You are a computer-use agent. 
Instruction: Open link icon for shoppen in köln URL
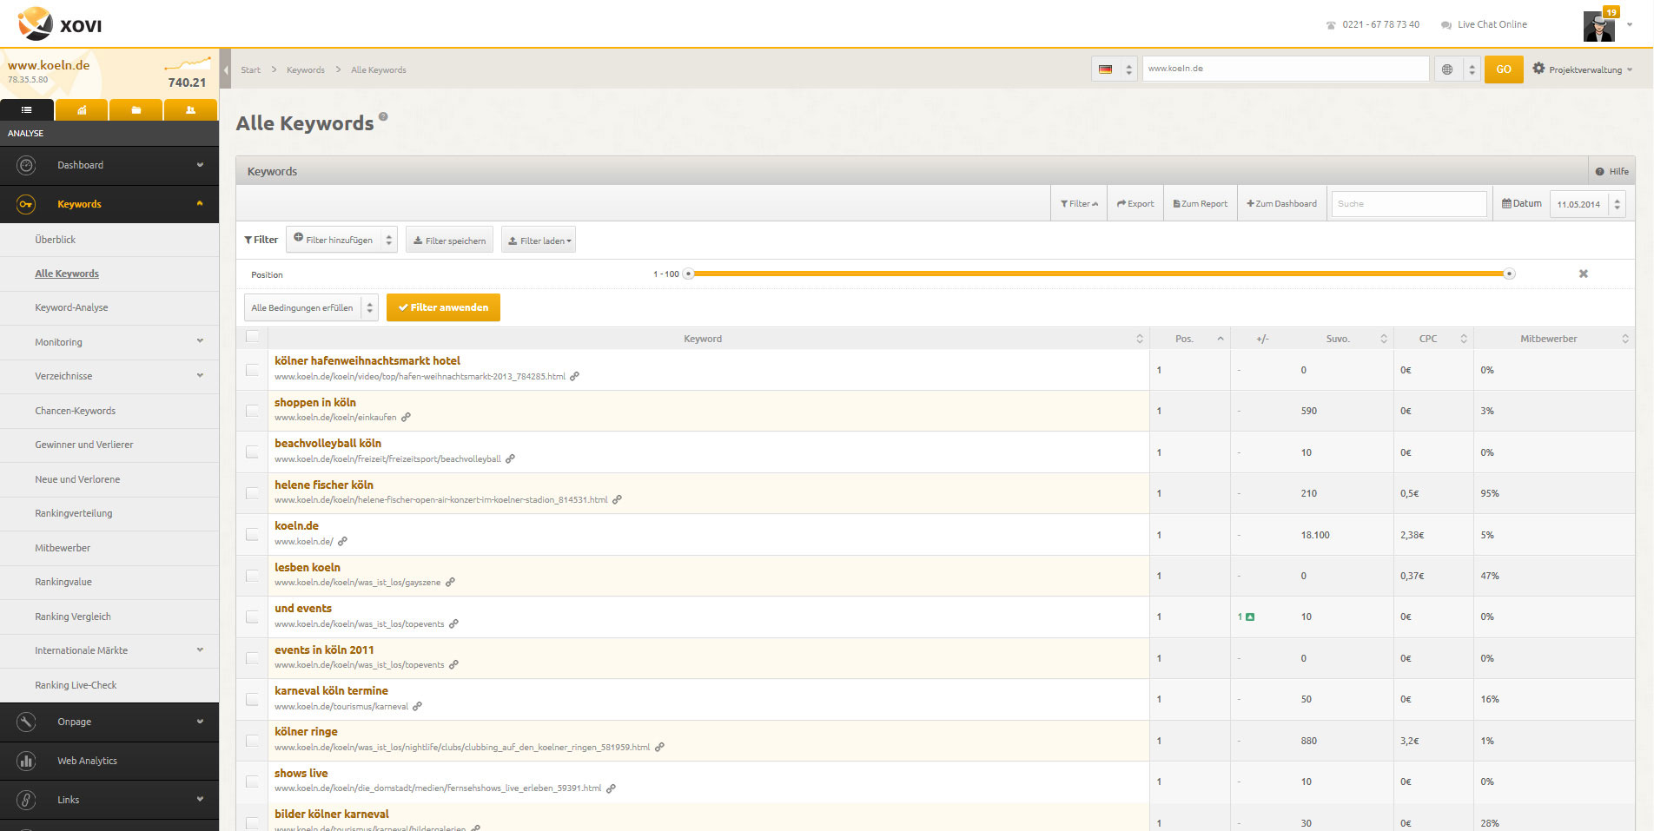point(406,418)
